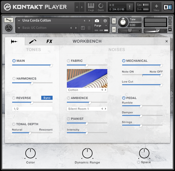175x171 pixels.
Task: Go to previous instrument header arrow
Action: pyautogui.click(x=77, y=7)
